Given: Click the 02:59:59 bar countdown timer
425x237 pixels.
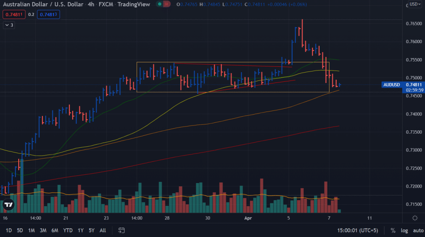Looking at the screenshot, I should pyautogui.click(x=415, y=90).
